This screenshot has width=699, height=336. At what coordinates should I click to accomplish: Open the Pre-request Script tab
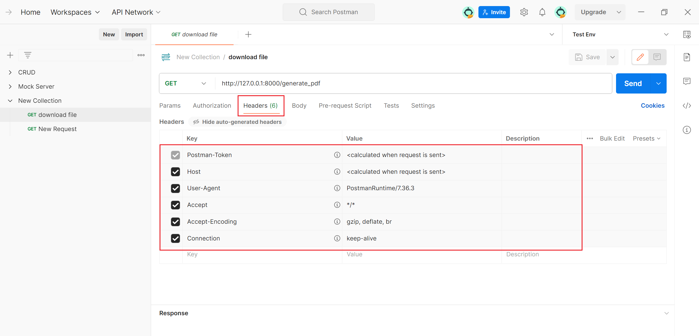[x=345, y=106]
